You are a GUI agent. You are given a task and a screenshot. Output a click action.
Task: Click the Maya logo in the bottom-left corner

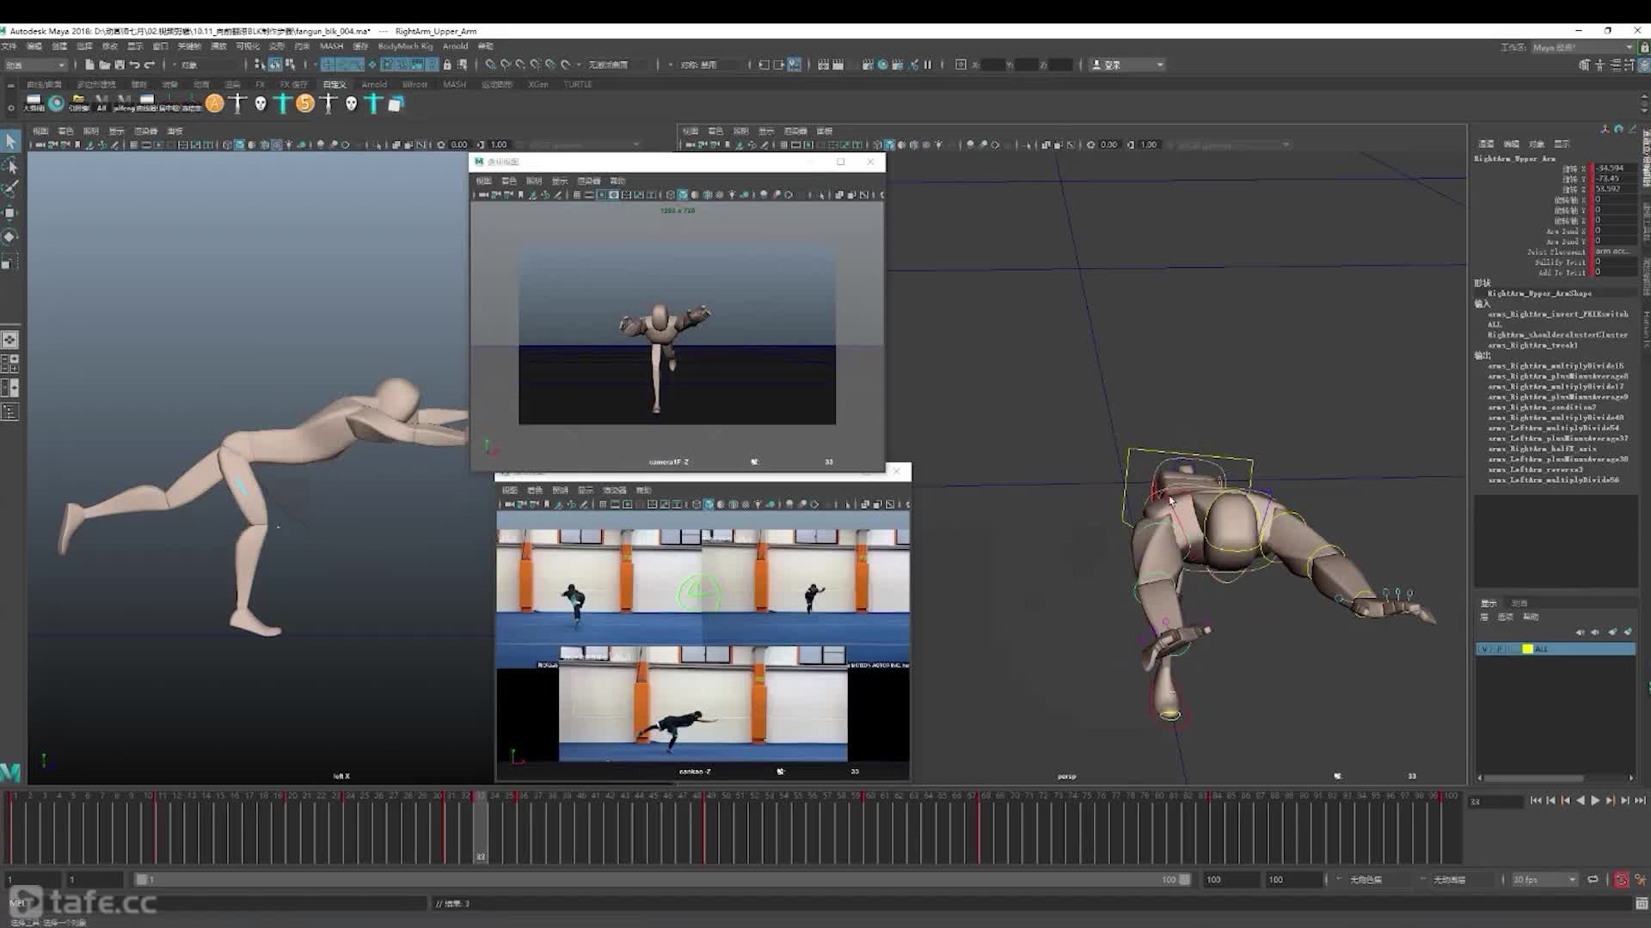(10, 772)
